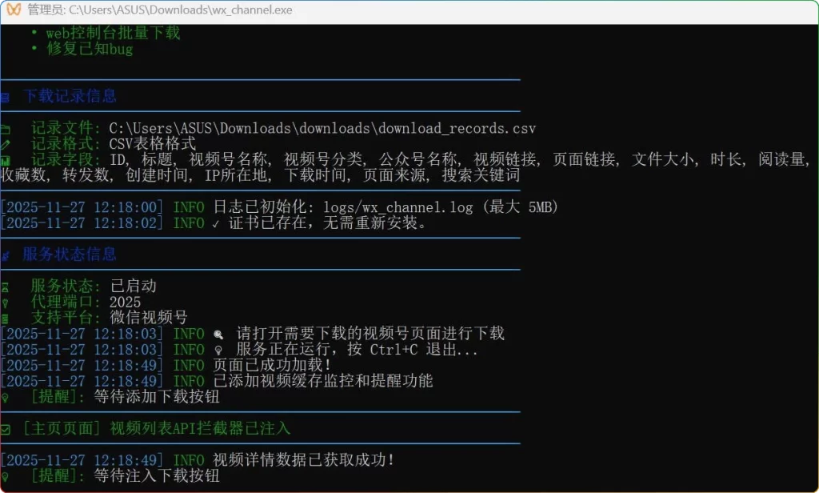Select the icon beside 服务状态信息 header

tap(5, 254)
